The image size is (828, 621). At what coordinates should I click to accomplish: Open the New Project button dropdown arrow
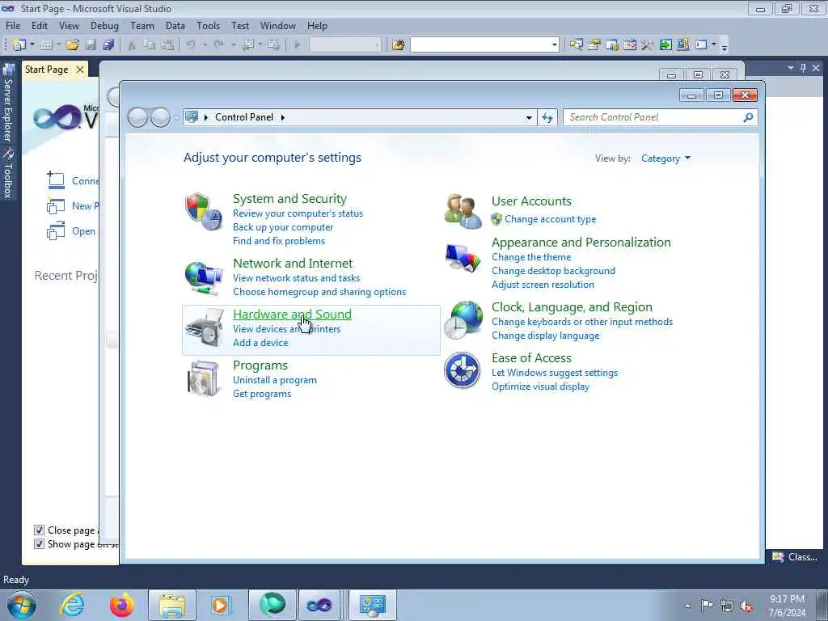(32, 45)
